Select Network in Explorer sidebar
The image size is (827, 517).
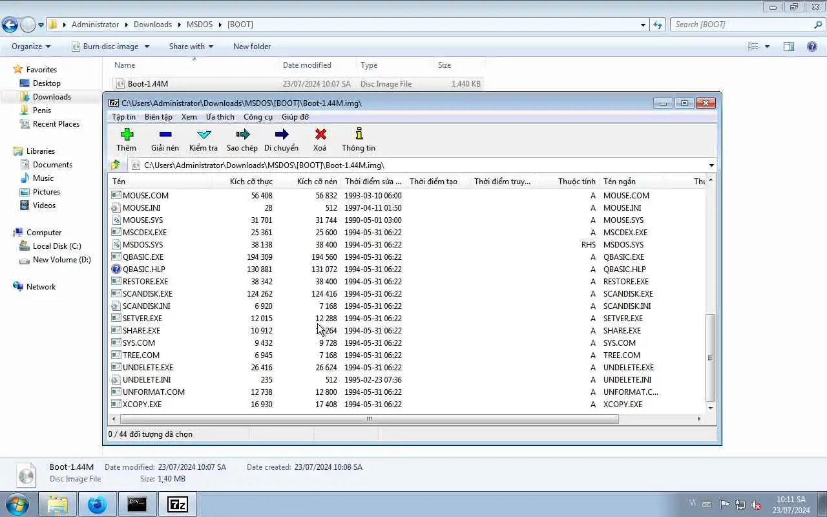click(41, 287)
